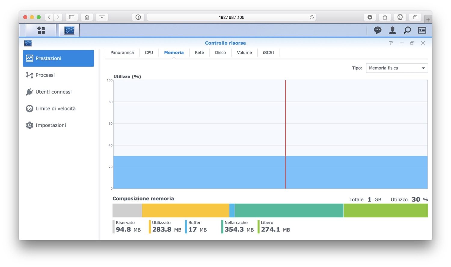Screen dimensions: 451x267
Task: Toggle Safari's sidebar button
Action: 72,17
